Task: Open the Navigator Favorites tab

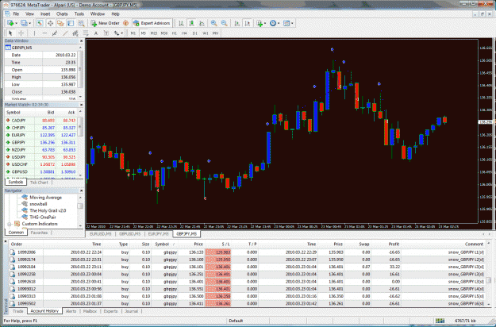Action: (x=39, y=233)
